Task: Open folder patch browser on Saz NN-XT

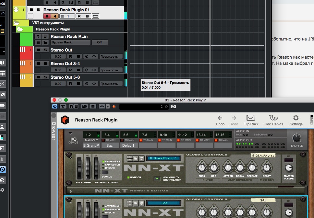Action: click(x=136, y=203)
